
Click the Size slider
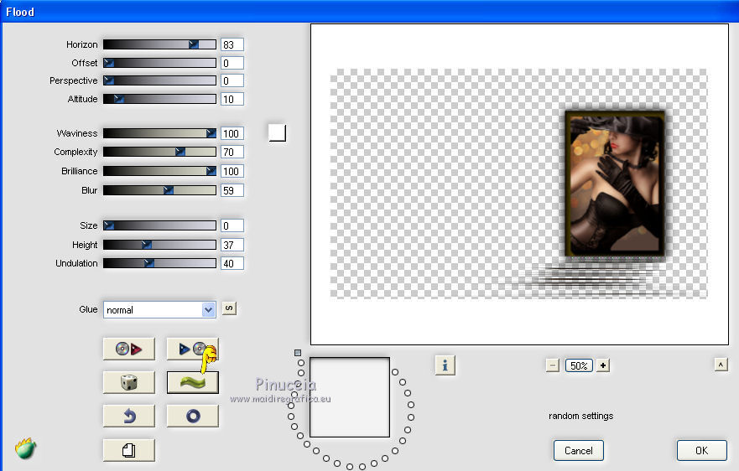(159, 225)
